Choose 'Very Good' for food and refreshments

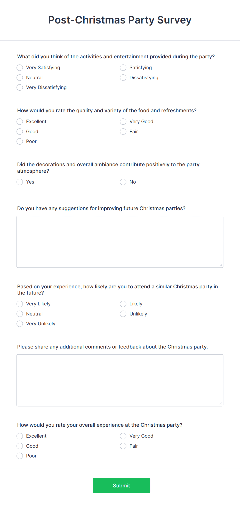point(123,122)
